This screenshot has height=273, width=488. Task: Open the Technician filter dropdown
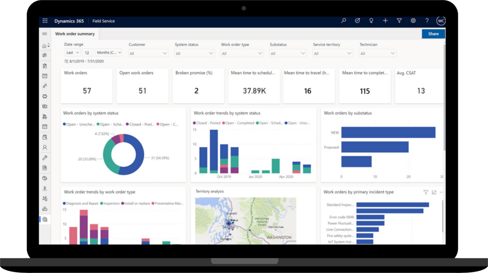click(377, 53)
